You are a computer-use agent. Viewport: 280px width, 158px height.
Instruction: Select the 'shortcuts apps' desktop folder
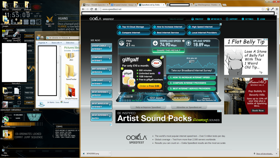tap(27, 7)
